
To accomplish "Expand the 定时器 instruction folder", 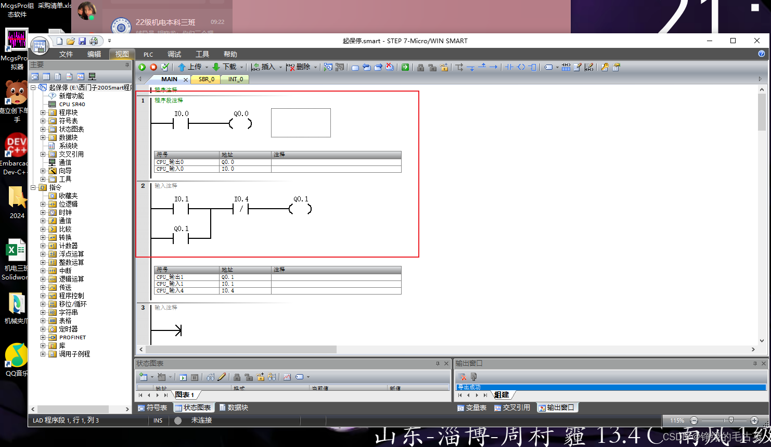I will [x=43, y=329].
